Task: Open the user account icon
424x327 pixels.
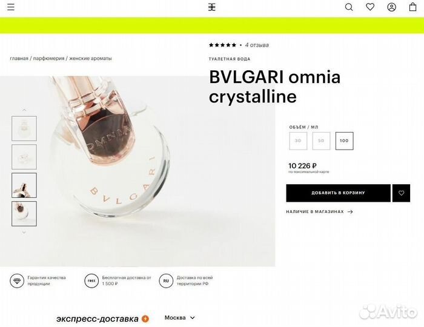Action: tap(391, 7)
